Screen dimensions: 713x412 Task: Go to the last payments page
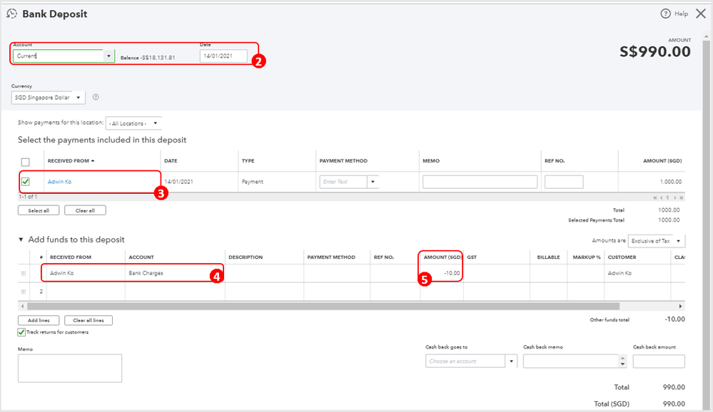pos(681,197)
